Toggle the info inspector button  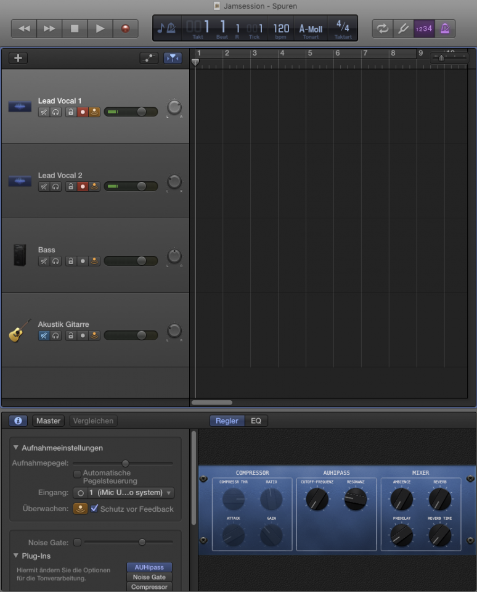click(18, 421)
